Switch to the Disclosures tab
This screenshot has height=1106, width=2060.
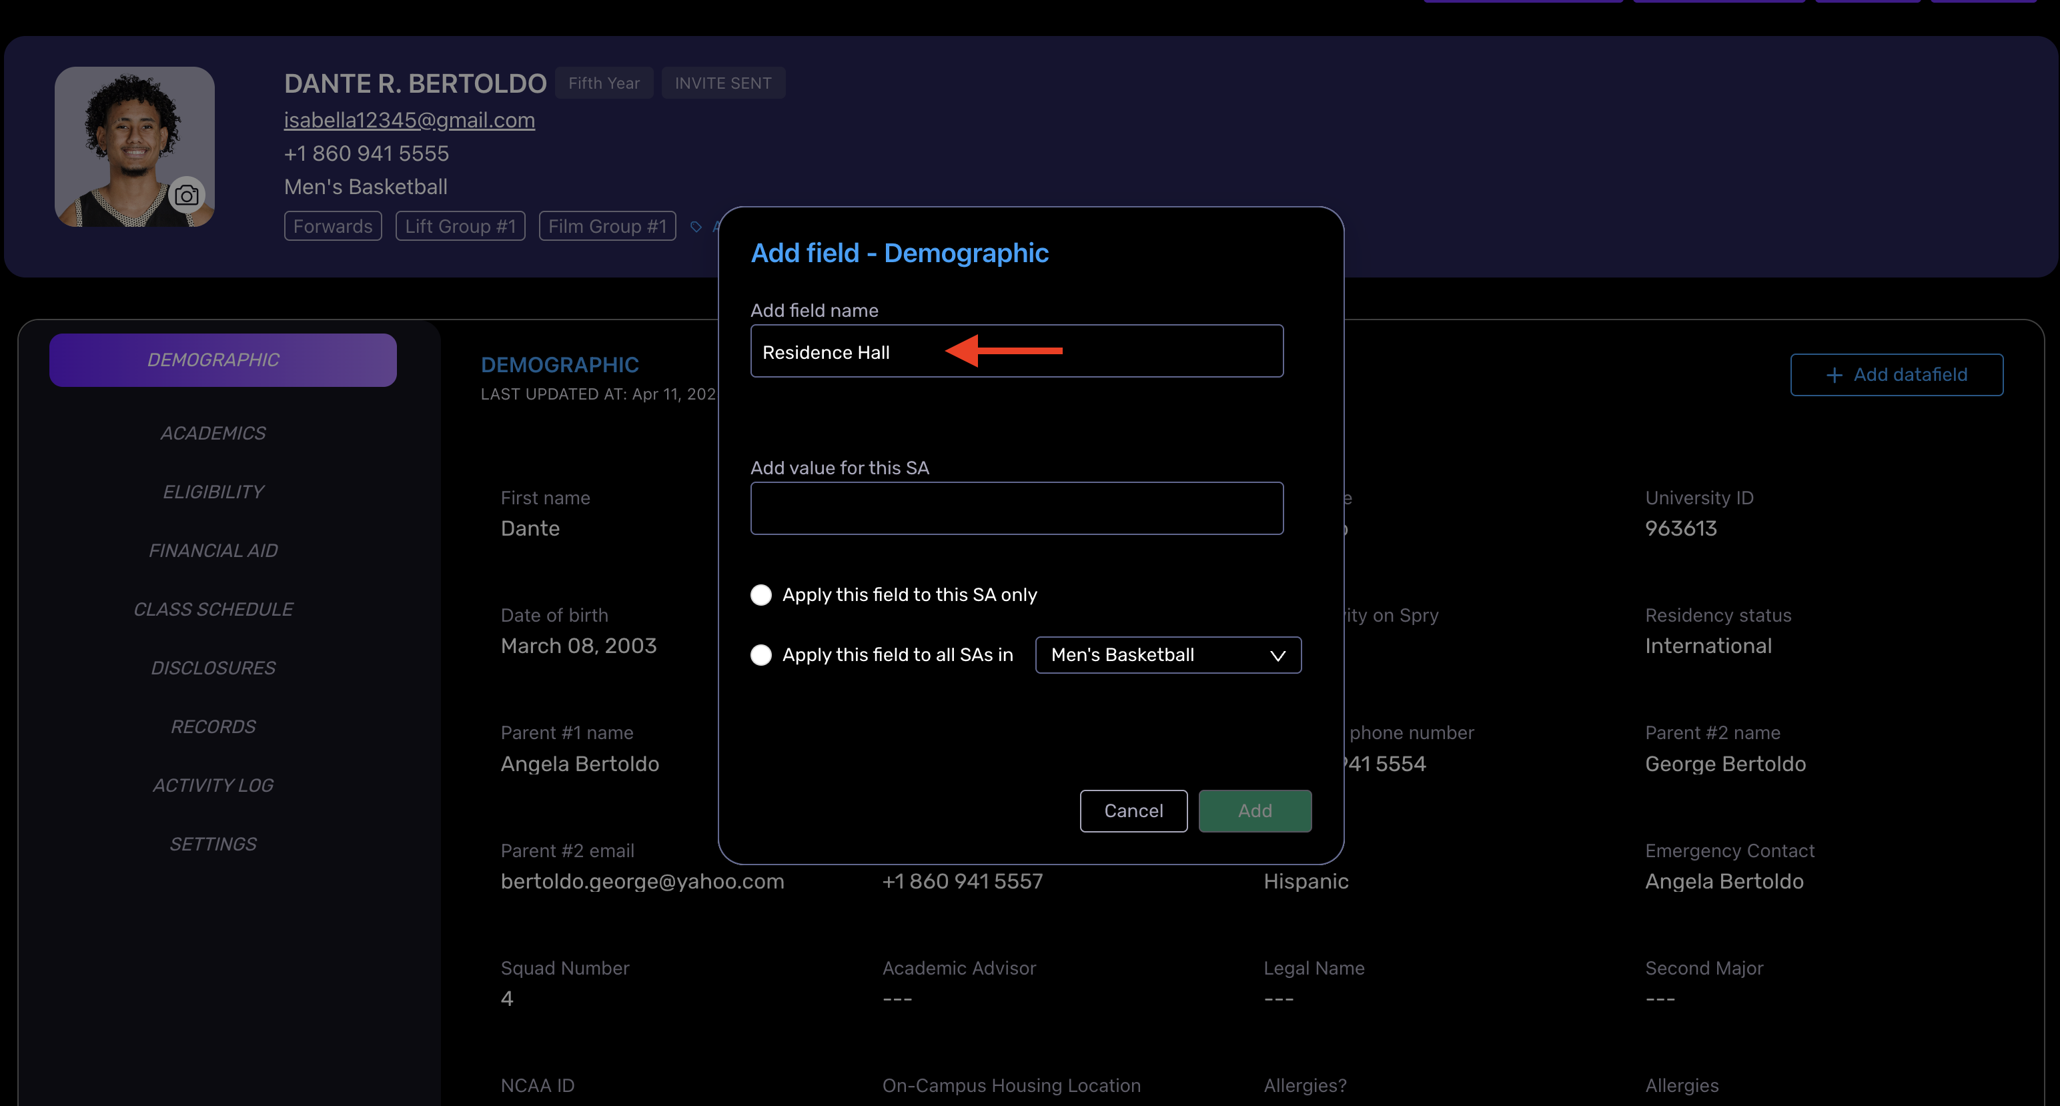[x=213, y=668]
